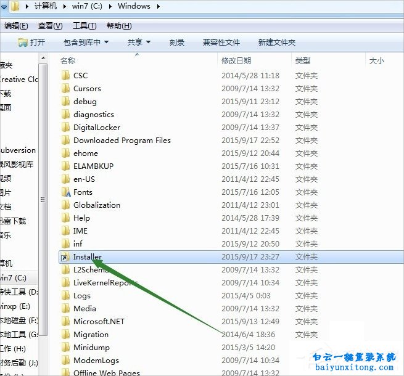Expand the arrow after win7 (C:) breadcrumb
404x376 pixels.
[x=110, y=6]
